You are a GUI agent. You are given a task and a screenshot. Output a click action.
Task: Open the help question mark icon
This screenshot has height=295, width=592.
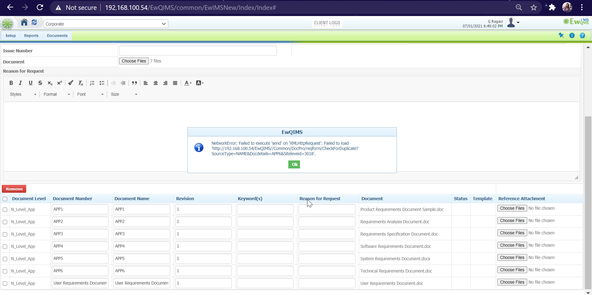[x=582, y=35]
